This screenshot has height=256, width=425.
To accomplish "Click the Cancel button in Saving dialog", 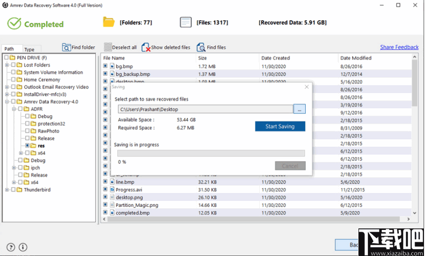I will pyautogui.click(x=290, y=166).
